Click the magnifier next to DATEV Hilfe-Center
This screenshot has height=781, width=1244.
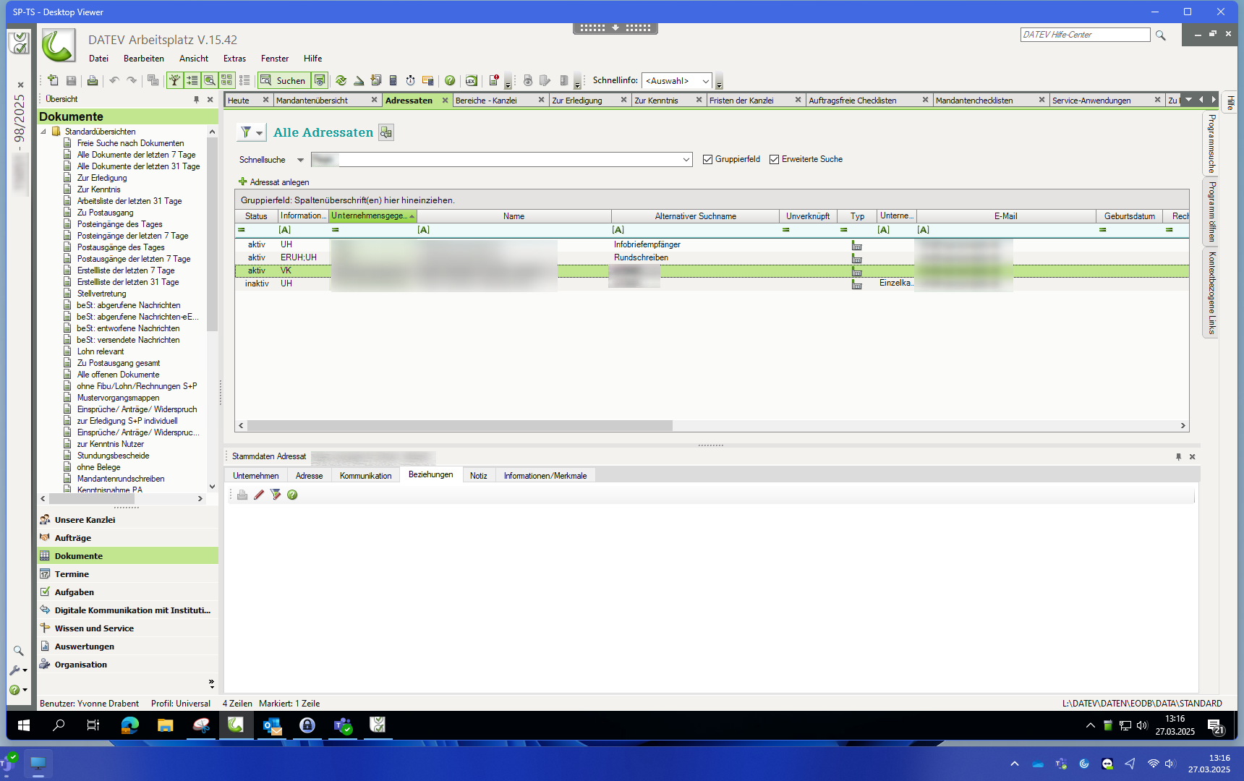tap(1161, 35)
